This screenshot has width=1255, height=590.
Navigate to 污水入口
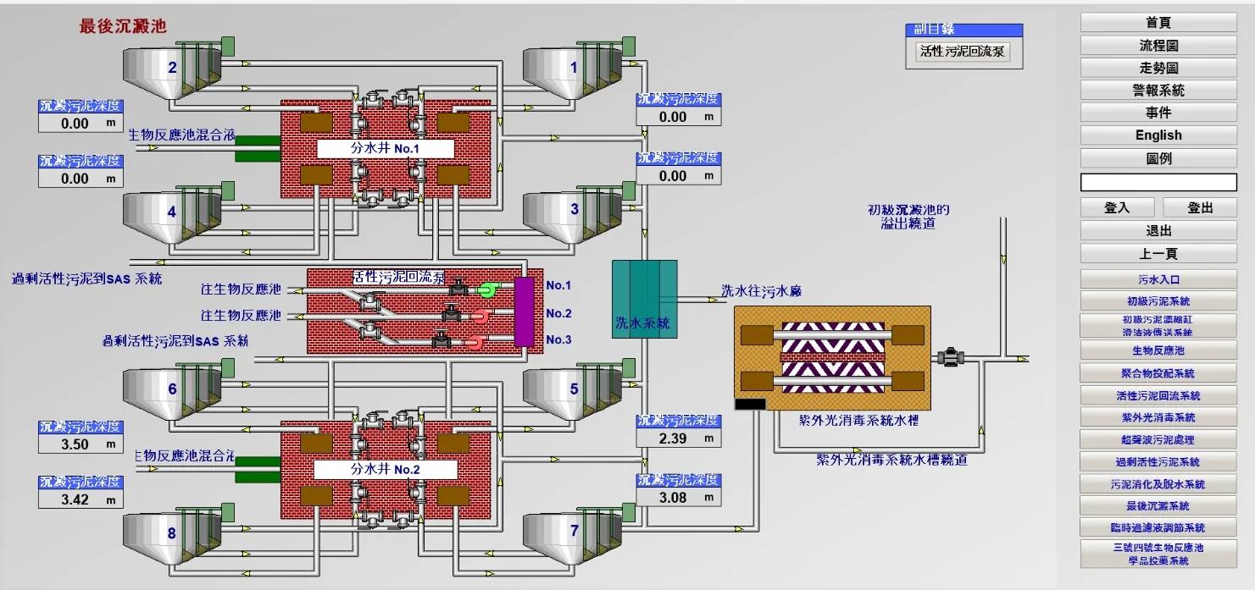[x=1158, y=278]
